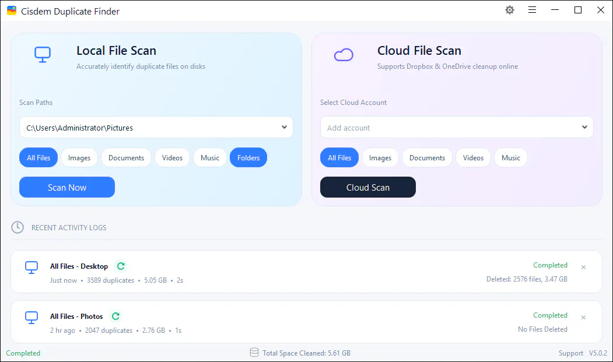This screenshot has height=362, width=613.
Task: Click the disk icon beside Total Space Cleaned
Action: [254, 353]
